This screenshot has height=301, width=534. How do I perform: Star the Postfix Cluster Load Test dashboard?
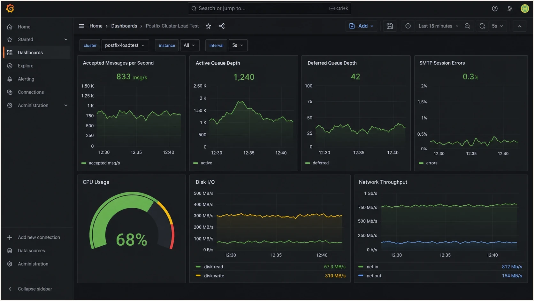(x=208, y=26)
